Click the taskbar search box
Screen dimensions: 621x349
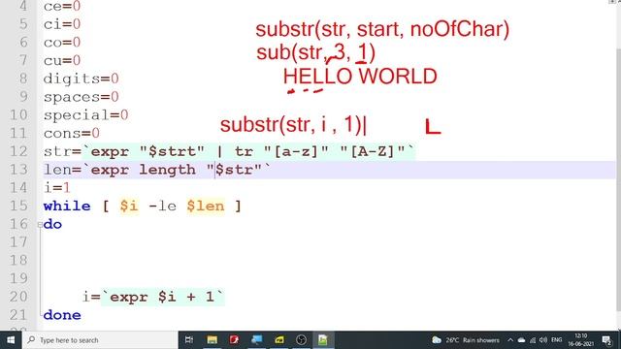point(100,340)
